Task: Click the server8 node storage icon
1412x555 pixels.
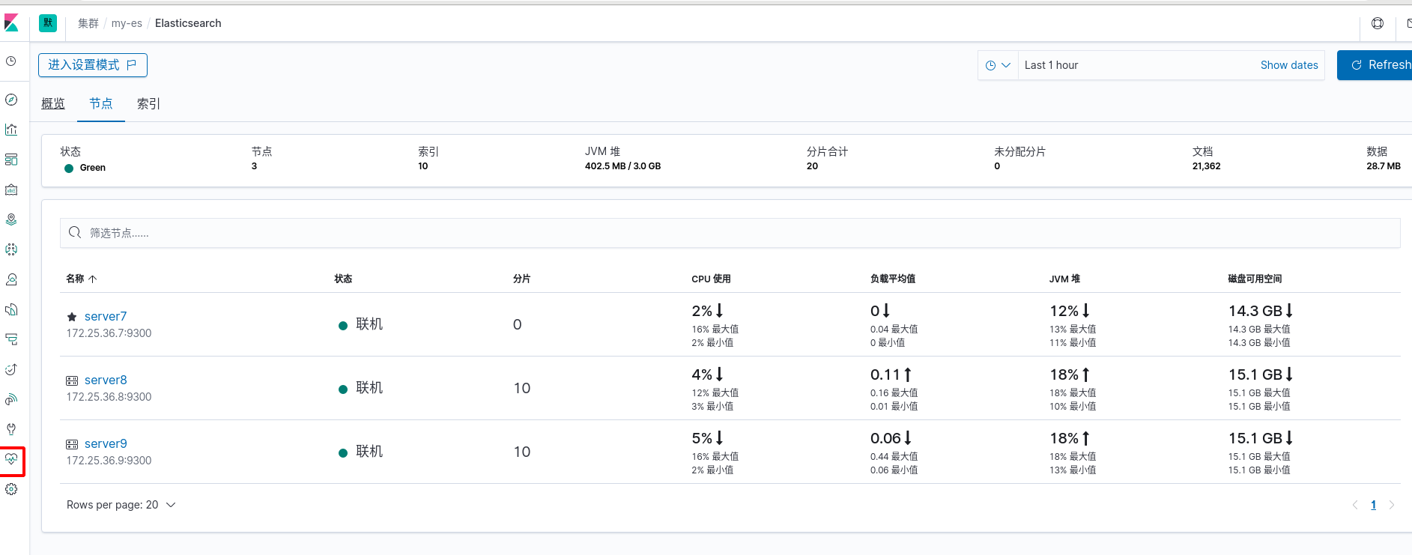Action: coord(72,380)
